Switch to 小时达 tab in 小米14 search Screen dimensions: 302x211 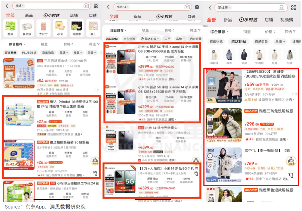point(164,16)
